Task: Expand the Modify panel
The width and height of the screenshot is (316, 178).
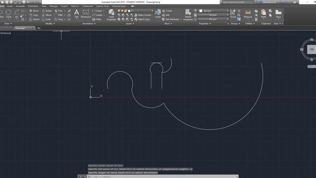Action: pos(50,24)
